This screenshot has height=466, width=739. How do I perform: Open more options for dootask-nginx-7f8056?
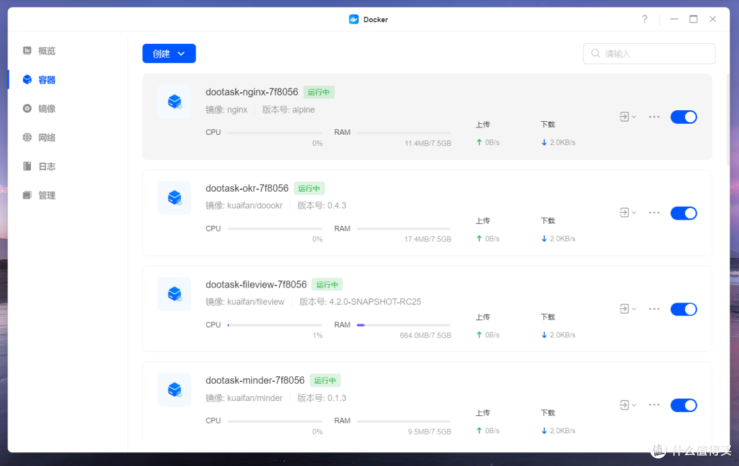point(654,117)
